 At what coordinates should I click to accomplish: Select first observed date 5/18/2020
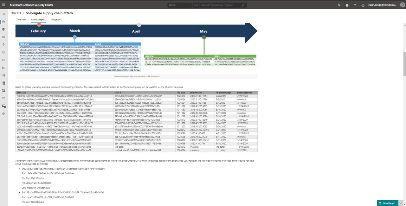pos(242,144)
